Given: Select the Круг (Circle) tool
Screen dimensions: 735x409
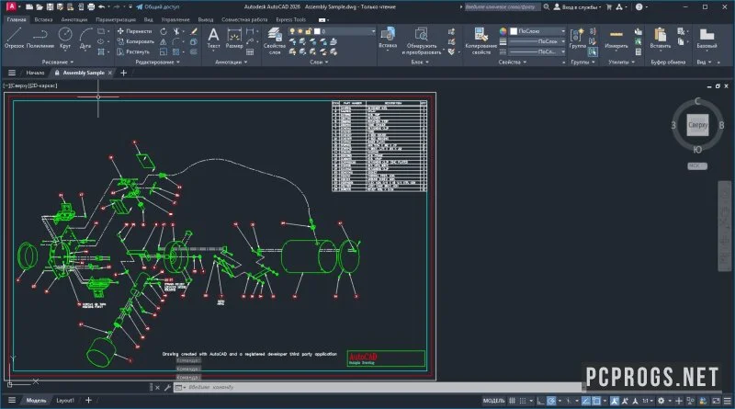Looking at the screenshot, I should tap(65, 38).
